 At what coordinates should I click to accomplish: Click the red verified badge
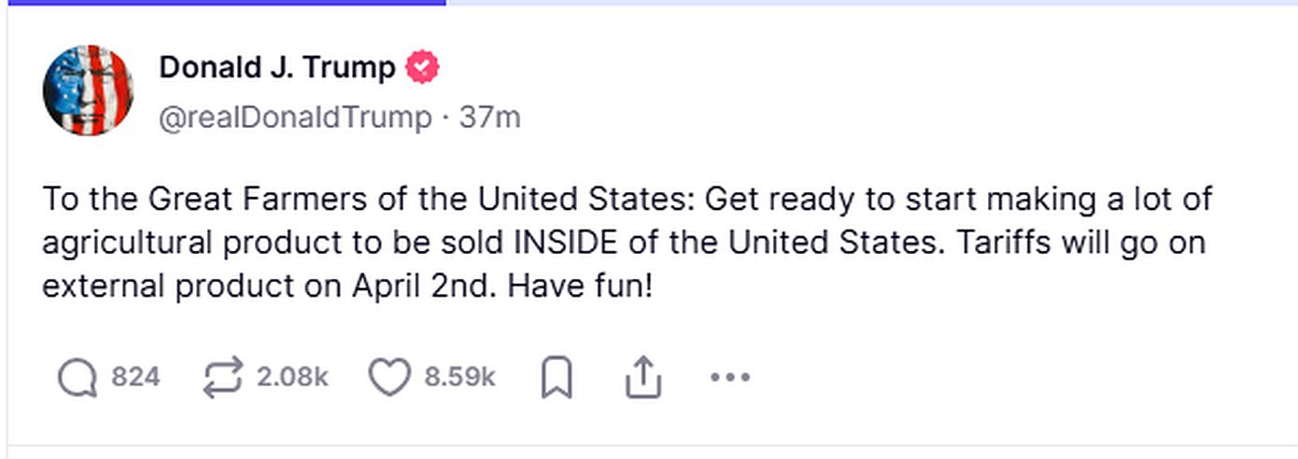pos(421,67)
